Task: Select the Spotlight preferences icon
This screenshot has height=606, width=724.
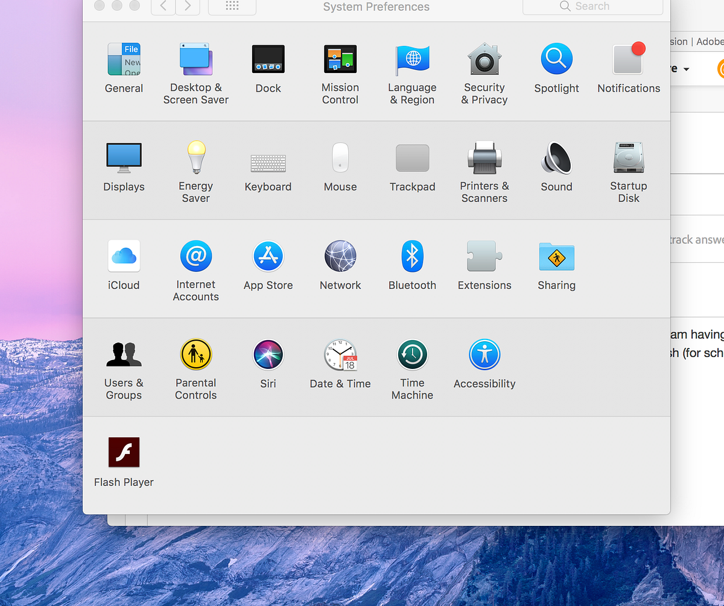Action: 556,59
